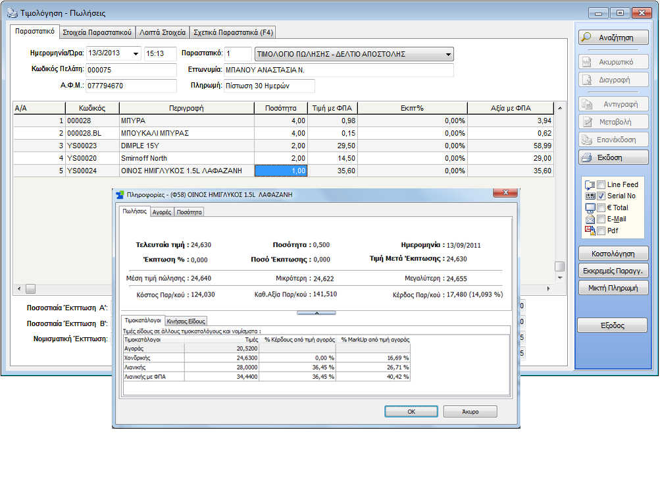This screenshot has width=660, height=498.
Task: Click the Παραστατικό number field
Action: click(238, 53)
